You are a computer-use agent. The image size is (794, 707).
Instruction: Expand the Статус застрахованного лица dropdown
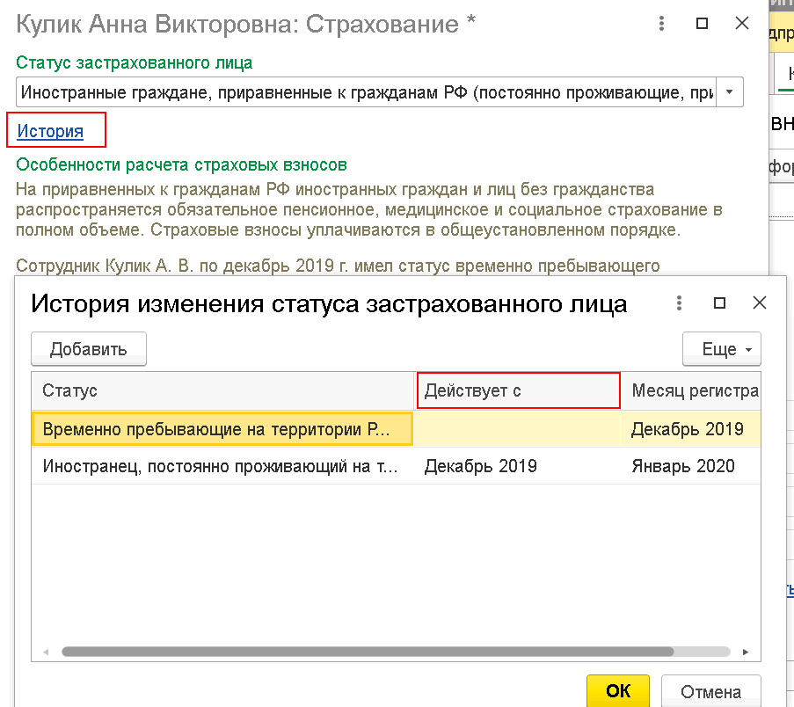[x=730, y=92]
